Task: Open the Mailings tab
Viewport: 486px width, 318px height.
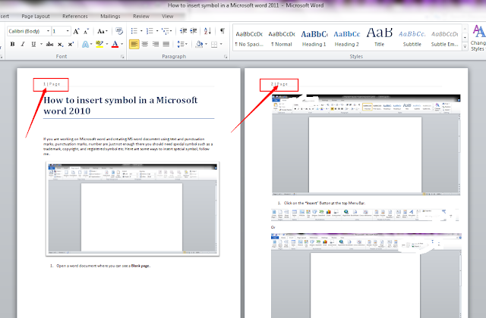Action: click(x=110, y=17)
